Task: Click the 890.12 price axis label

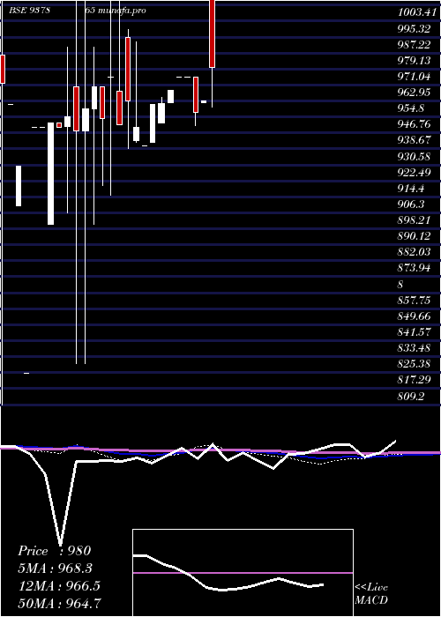Action: [x=415, y=235]
